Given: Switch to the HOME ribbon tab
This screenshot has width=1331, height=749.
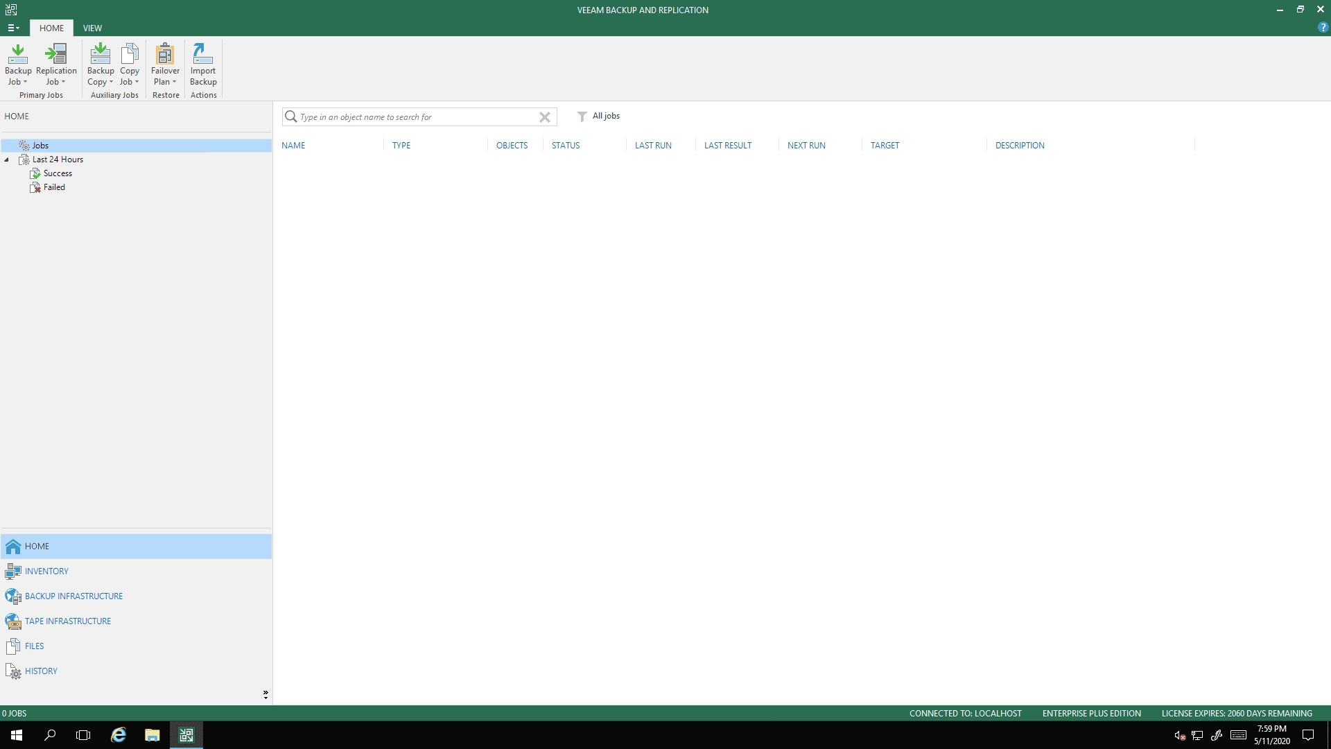Looking at the screenshot, I should (x=51, y=28).
